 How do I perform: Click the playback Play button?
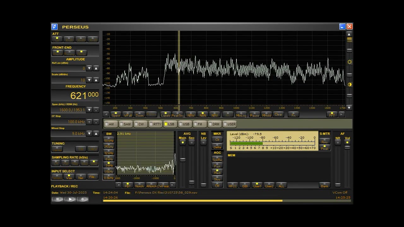coord(70,199)
